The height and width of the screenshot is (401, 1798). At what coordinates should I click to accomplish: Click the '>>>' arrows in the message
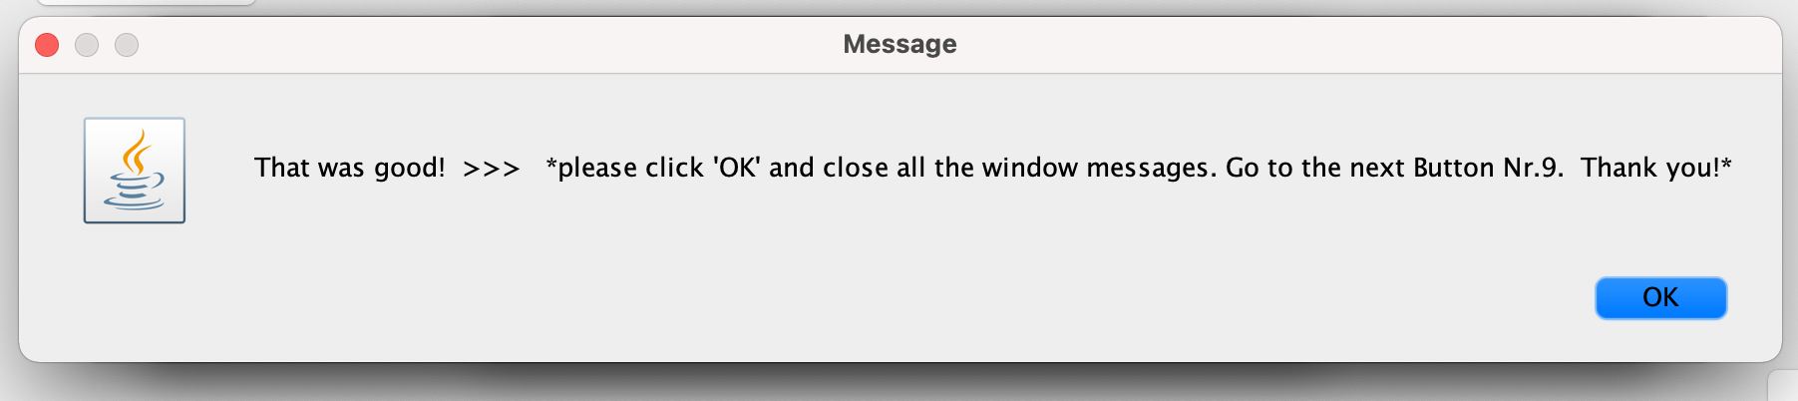pyautogui.click(x=492, y=169)
